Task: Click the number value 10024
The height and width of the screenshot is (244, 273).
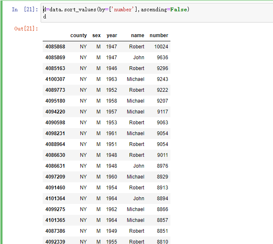Action: 161,47
